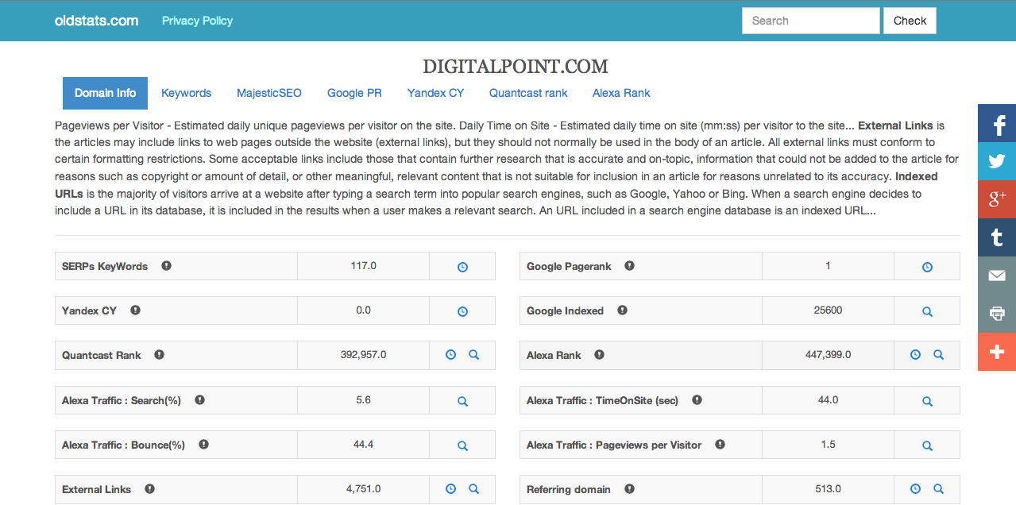The height and width of the screenshot is (505, 1016).
Task: Click Google Indexed magnifier icon
Action: 927,312
